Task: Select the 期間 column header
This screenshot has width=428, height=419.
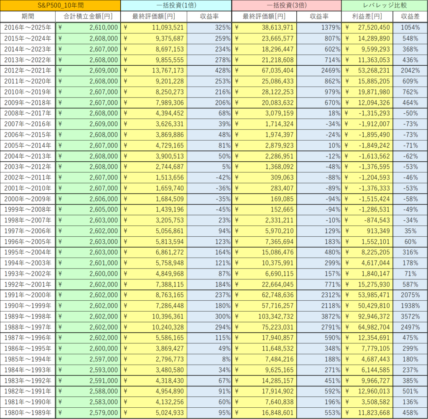Action: 28,17
